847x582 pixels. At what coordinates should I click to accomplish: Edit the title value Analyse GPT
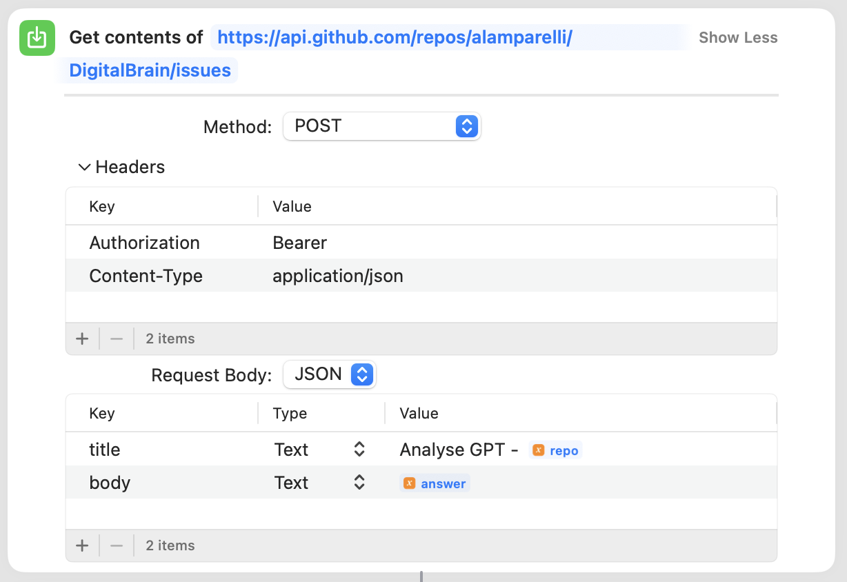point(458,449)
